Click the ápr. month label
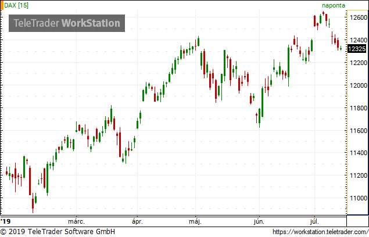This screenshot has height=237, width=369. click(138, 221)
